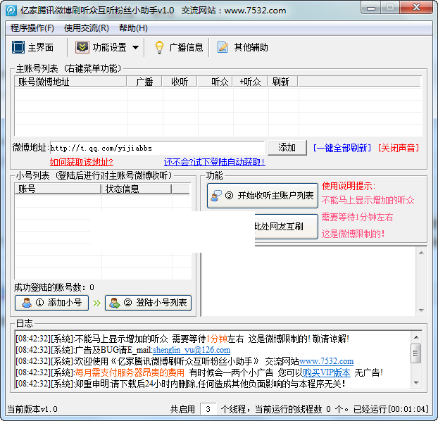Viewport: 438px width, 421px height.
Task: Click the log panel scrollbar down arrow
Action: (416, 384)
